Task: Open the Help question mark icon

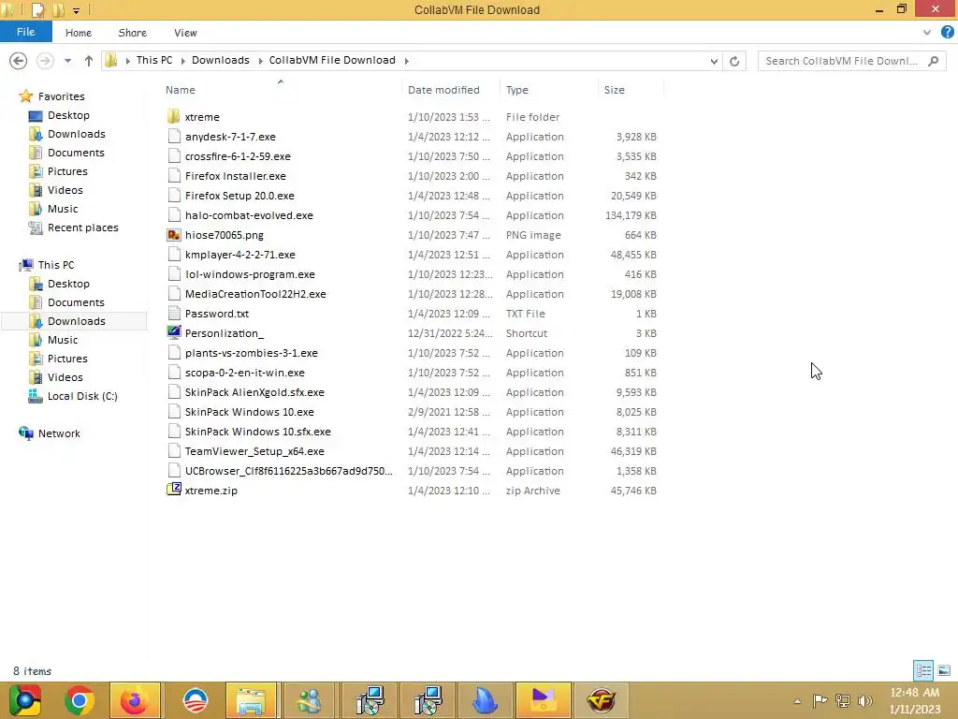Action: [947, 33]
